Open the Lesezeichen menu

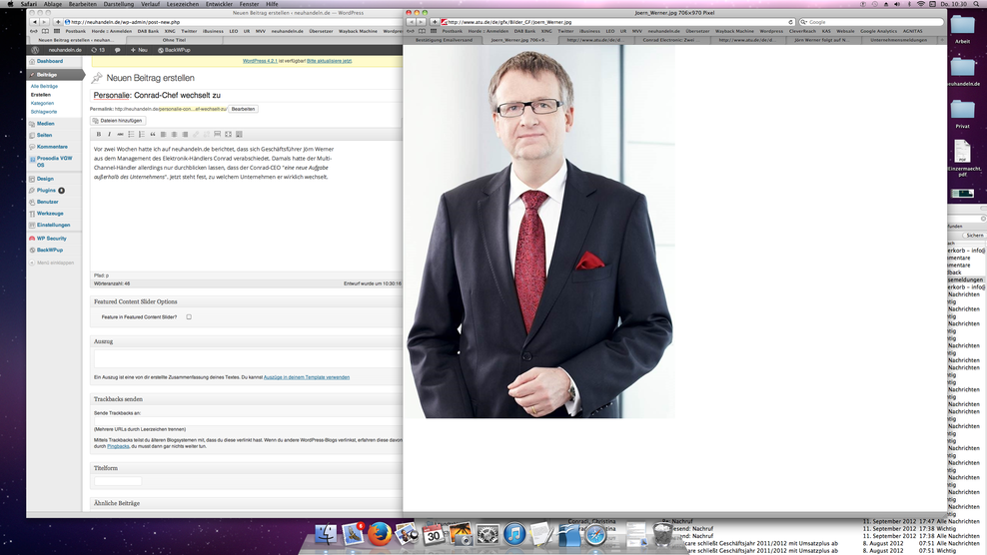pyautogui.click(x=183, y=4)
